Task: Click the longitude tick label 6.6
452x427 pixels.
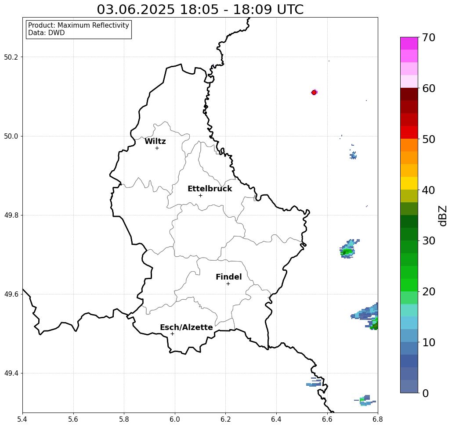Action: [327, 419]
